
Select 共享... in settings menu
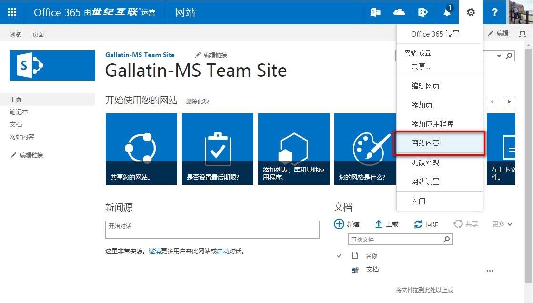tap(421, 66)
